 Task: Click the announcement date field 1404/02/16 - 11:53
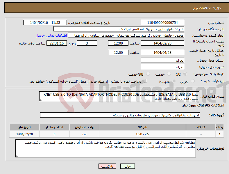pyautogui.click(x=45, y=22)
